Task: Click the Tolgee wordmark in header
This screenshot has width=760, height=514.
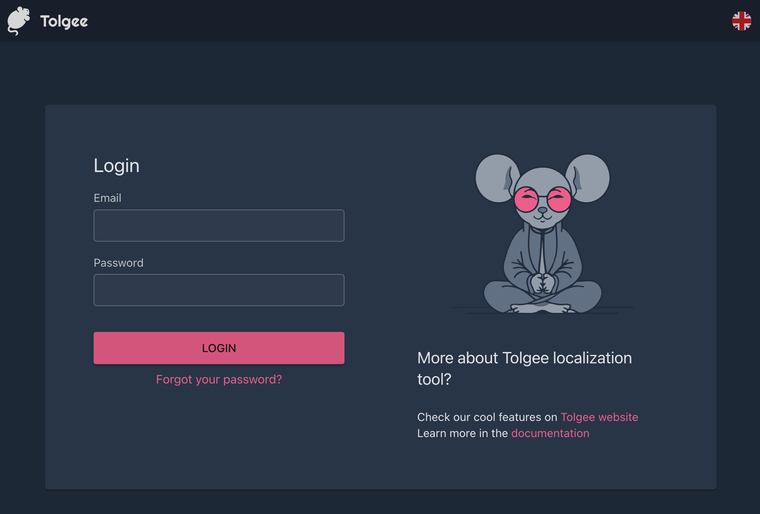Action: [x=64, y=22]
